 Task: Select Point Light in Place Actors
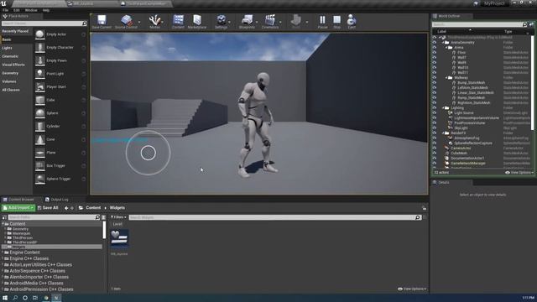coord(60,74)
